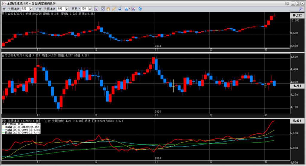Click the window restore-cascade icon in title bar
Viewport: 306px width, 166px height.
click(287, 3)
